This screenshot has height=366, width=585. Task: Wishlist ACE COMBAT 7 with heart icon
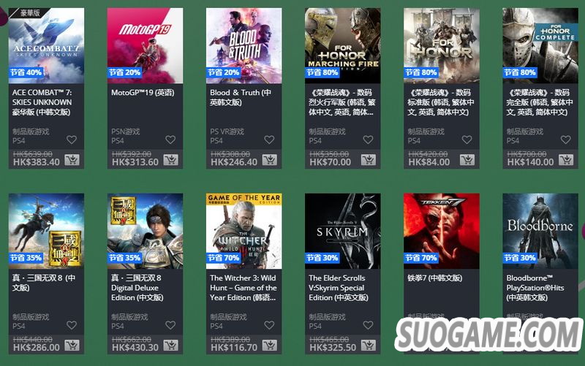pos(72,140)
